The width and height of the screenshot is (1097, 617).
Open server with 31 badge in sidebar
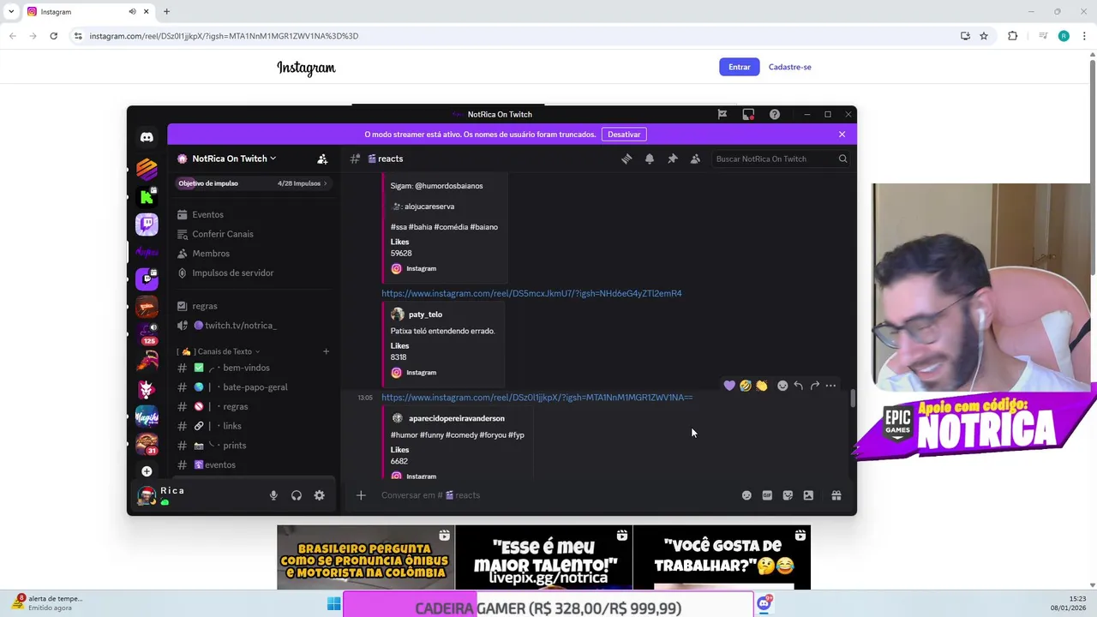147,444
